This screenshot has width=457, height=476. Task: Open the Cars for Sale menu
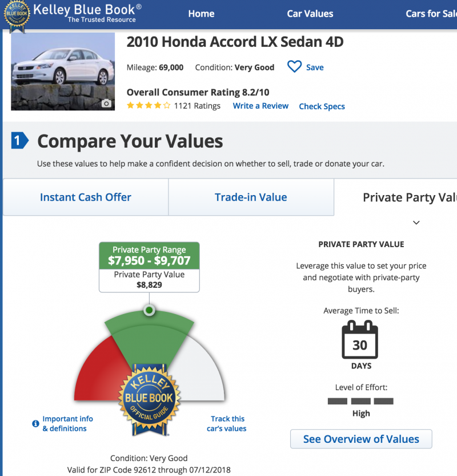pyautogui.click(x=431, y=14)
